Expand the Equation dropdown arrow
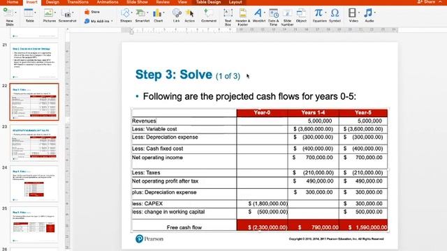The height and width of the screenshot is (251, 447). point(325,13)
